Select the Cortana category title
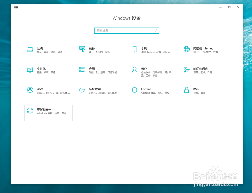 pos(146,89)
